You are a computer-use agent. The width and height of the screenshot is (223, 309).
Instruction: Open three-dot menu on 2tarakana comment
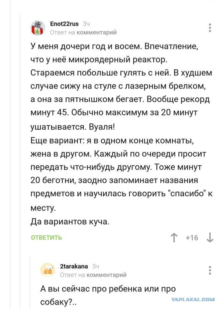coord(210,270)
